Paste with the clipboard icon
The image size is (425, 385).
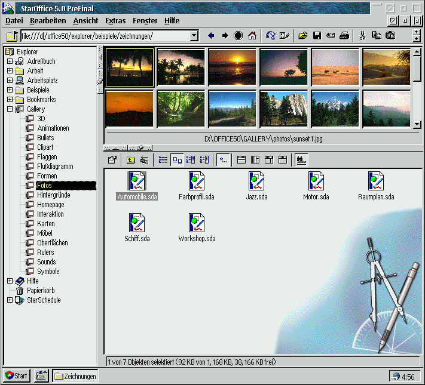(390, 35)
